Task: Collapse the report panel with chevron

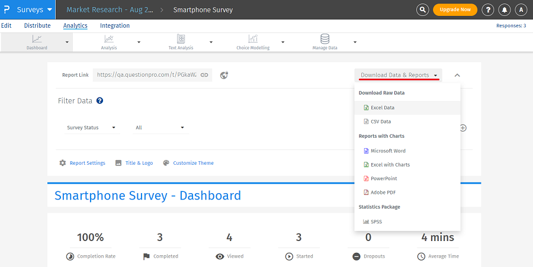Action: (x=457, y=76)
